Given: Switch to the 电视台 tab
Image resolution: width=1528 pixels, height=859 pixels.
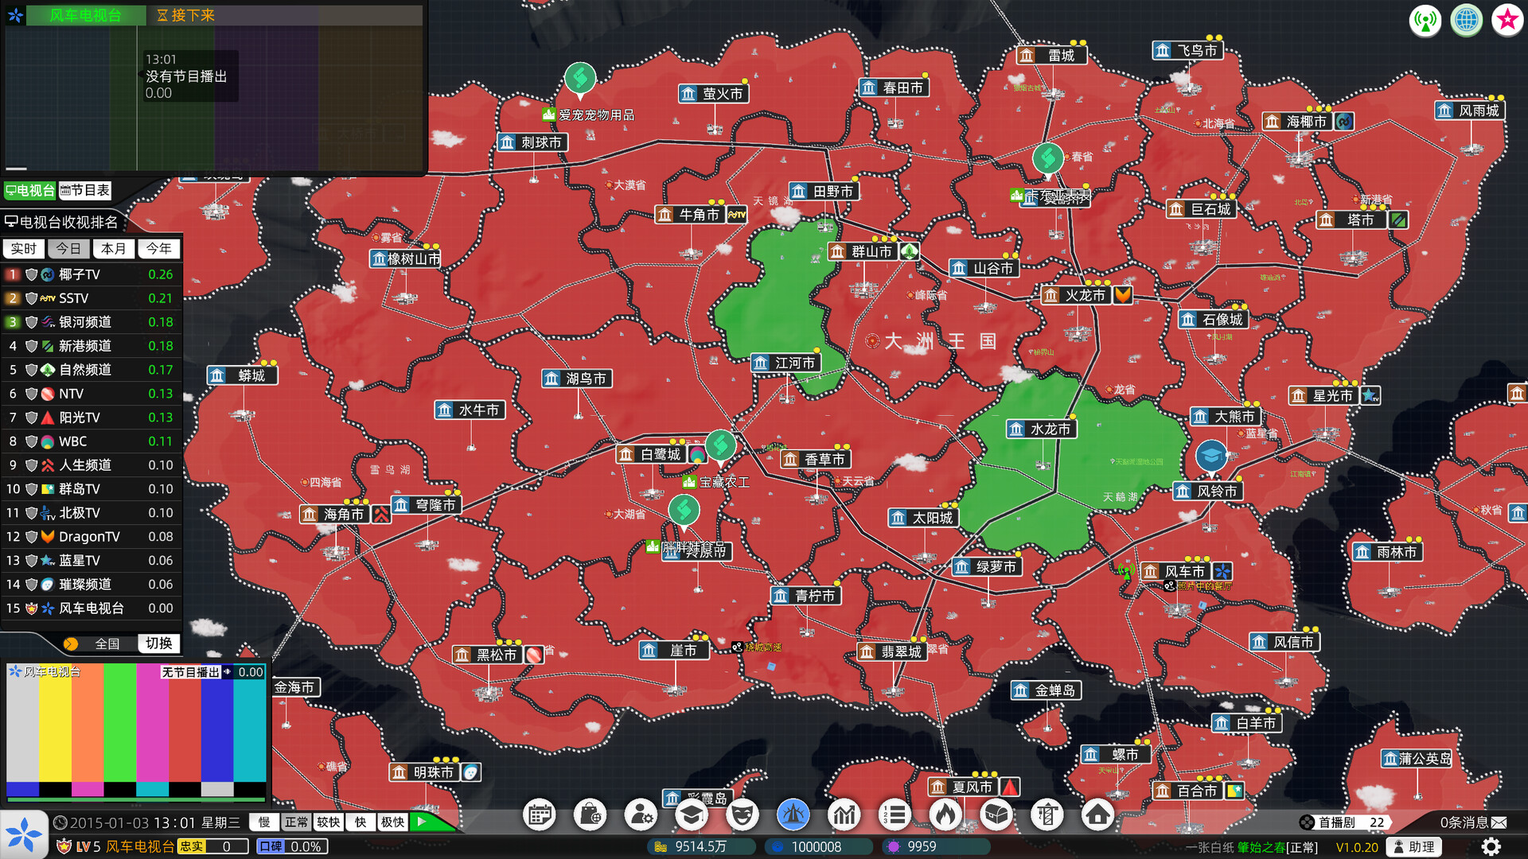Looking at the screenshot, I should 30,190.
